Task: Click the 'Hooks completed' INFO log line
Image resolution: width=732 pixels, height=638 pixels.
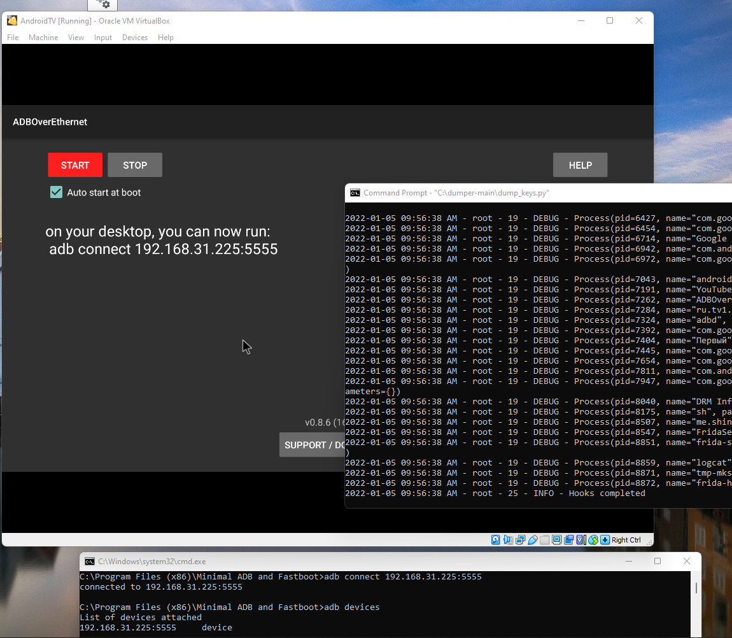Action: 495,493
